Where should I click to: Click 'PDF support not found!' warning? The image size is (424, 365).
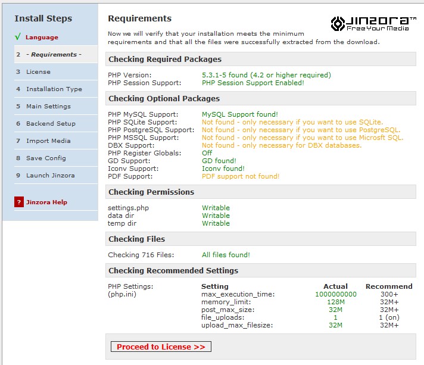[x=241, y=177]
